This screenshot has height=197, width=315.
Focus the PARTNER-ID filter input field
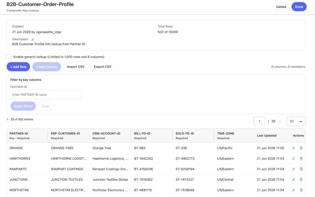46,95
